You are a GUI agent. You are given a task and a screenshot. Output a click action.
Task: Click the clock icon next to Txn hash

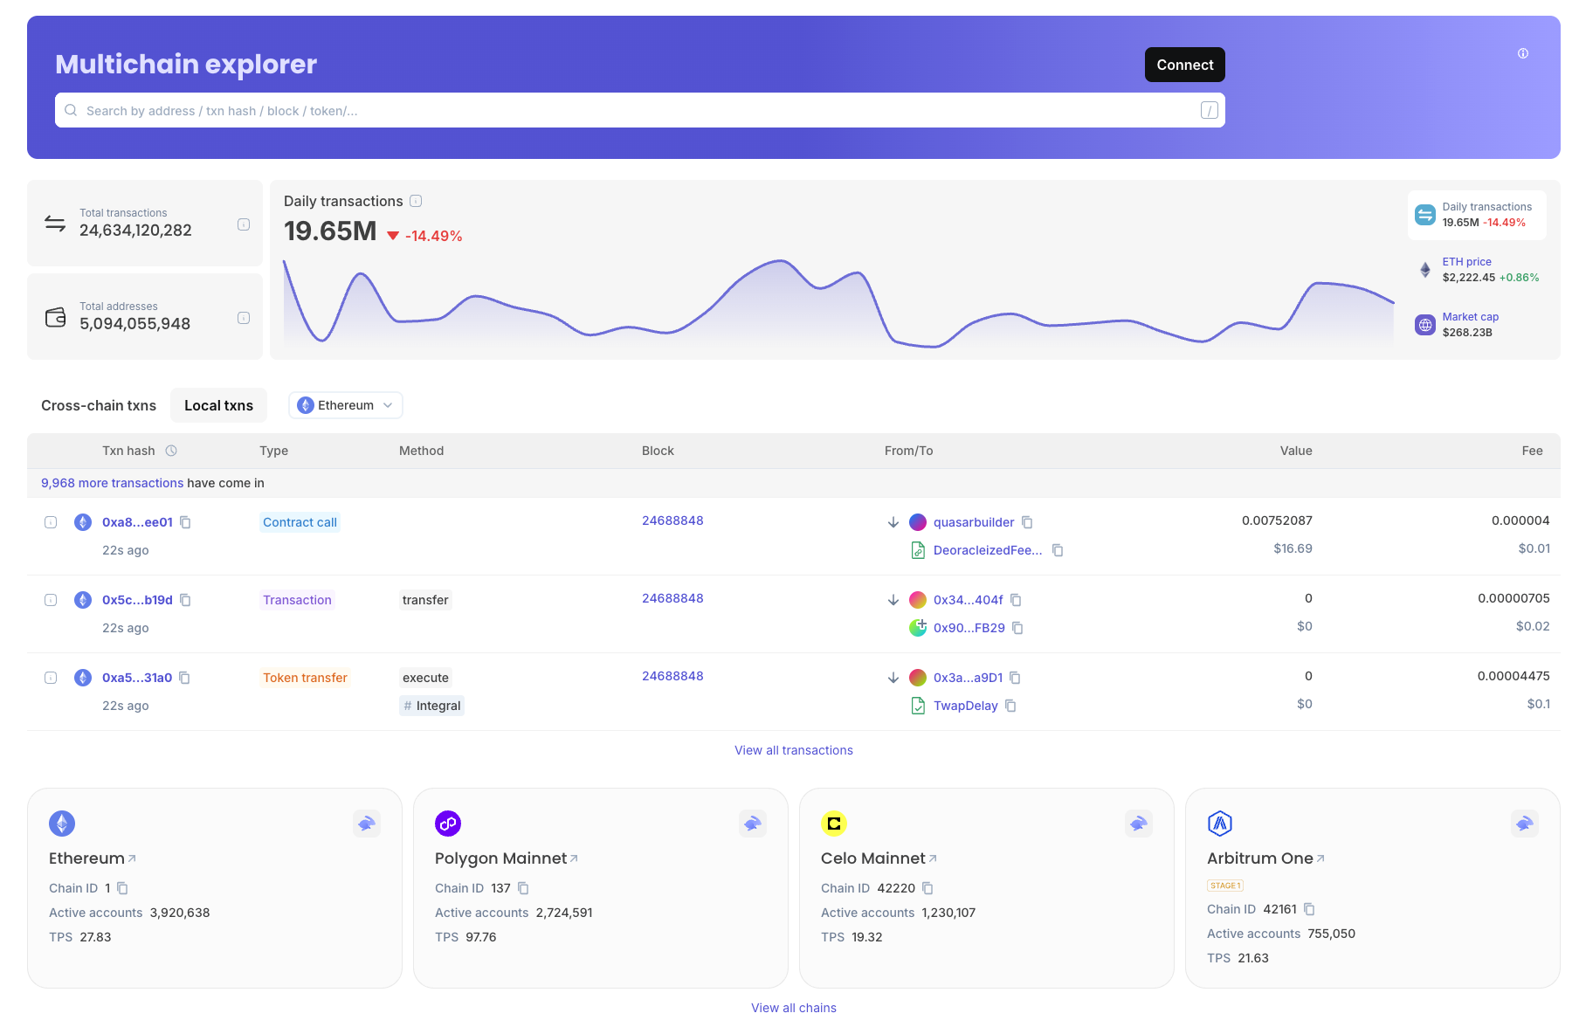(171, 451)
